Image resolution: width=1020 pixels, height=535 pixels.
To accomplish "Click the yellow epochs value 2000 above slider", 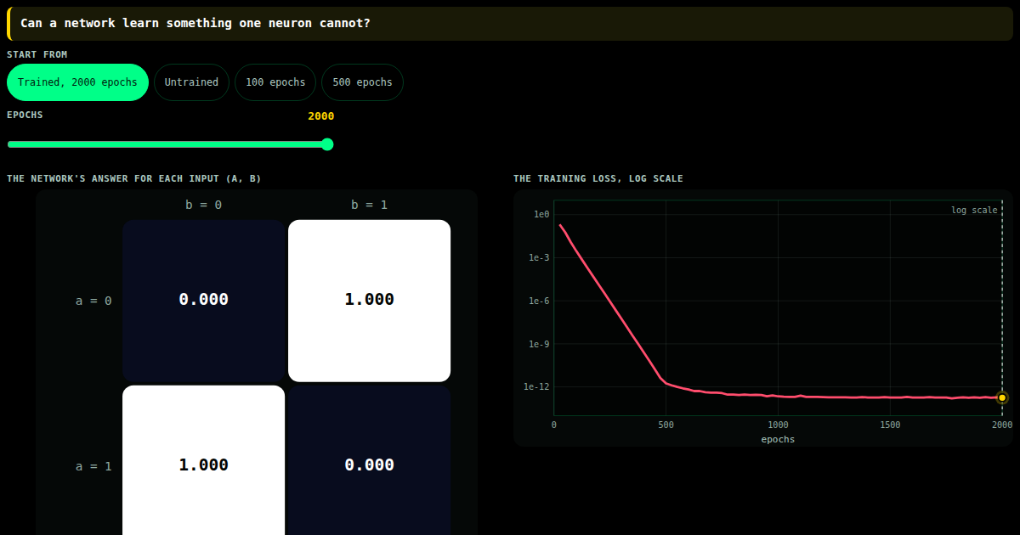I will pyautogui.click(x=321, y=116).
